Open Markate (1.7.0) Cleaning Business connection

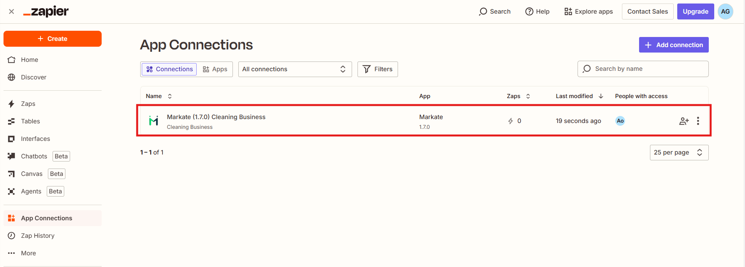216,117
